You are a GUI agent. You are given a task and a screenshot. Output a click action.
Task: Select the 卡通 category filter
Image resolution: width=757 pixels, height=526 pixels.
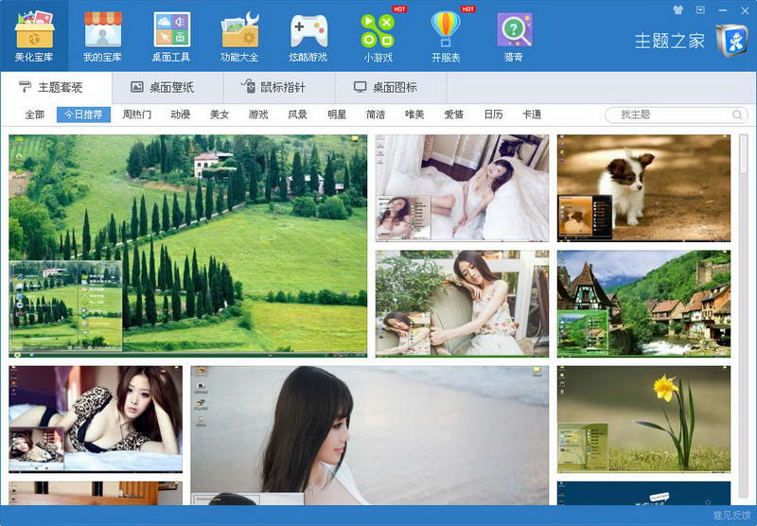click(532, 114)
